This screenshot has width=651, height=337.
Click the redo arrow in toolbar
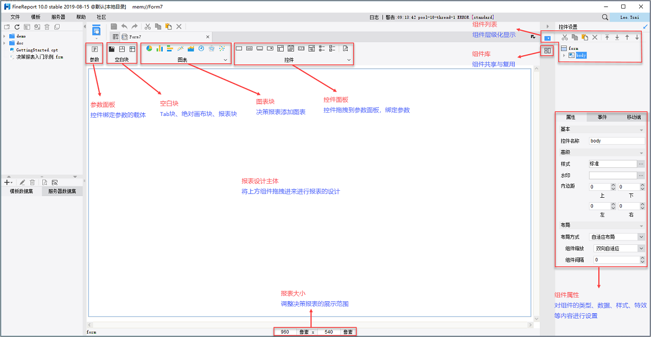(x=134, y=26)
